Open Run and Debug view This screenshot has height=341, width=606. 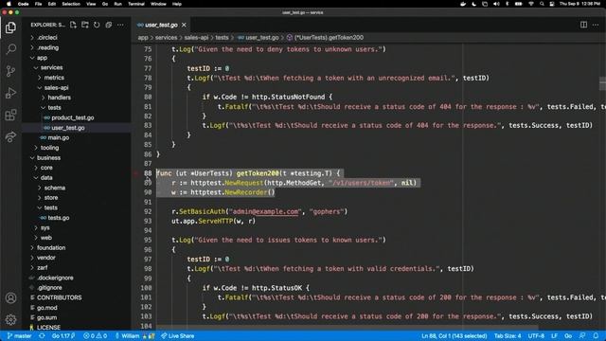[x=10, y=93]
